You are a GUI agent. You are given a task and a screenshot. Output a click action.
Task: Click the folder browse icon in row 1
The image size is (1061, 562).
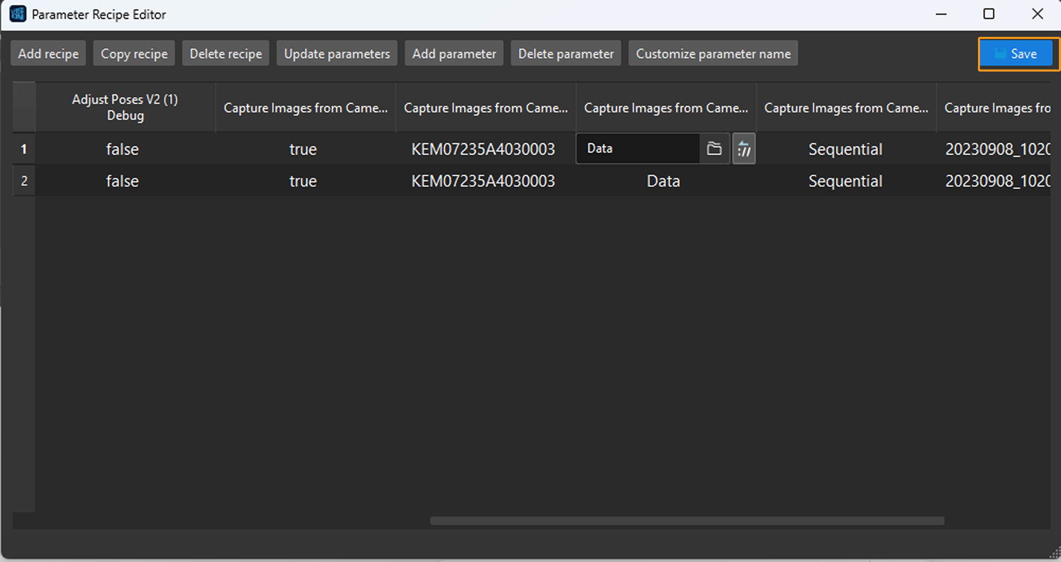(713, 149)
